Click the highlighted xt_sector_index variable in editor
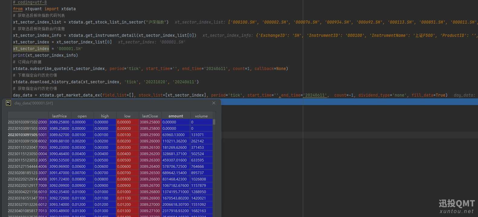Image resolution: width=478 pixels, height=217 pixels. pos(31,49)
